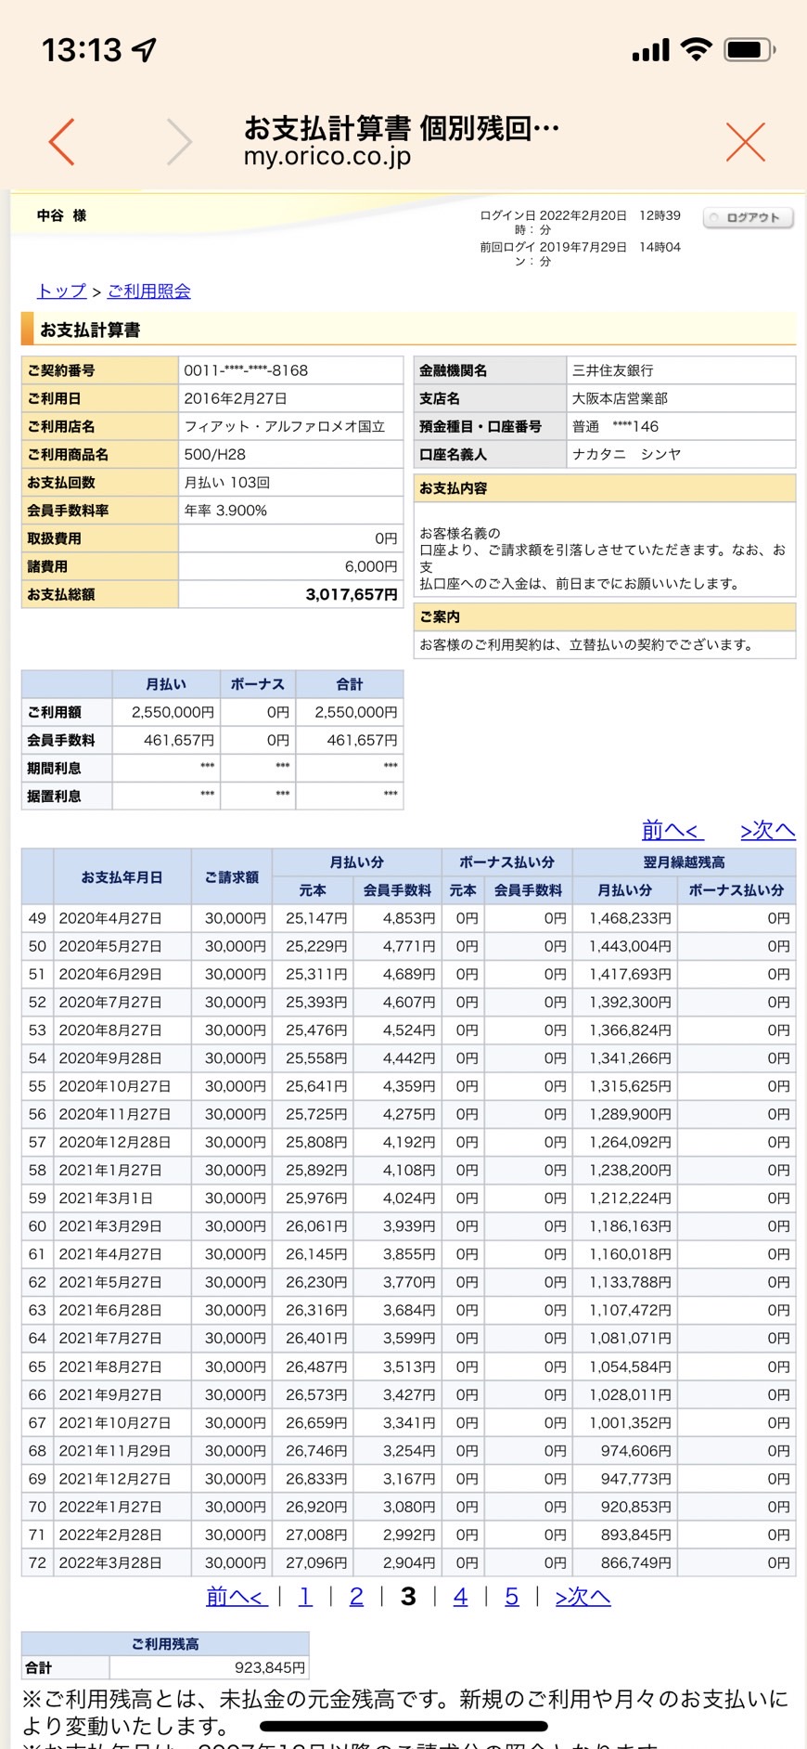This screenshot has height=1749, width=807.
Task: Select monthly usage amount 2,550,000円 under 月払い
Action: pos(173,712)
